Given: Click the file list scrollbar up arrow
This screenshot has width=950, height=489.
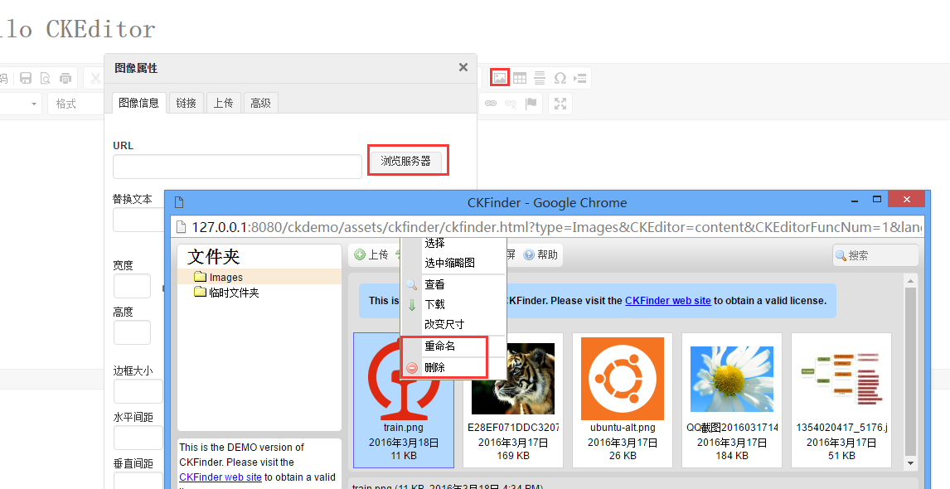Looking at the screenshot, I should tap(910, 281).
